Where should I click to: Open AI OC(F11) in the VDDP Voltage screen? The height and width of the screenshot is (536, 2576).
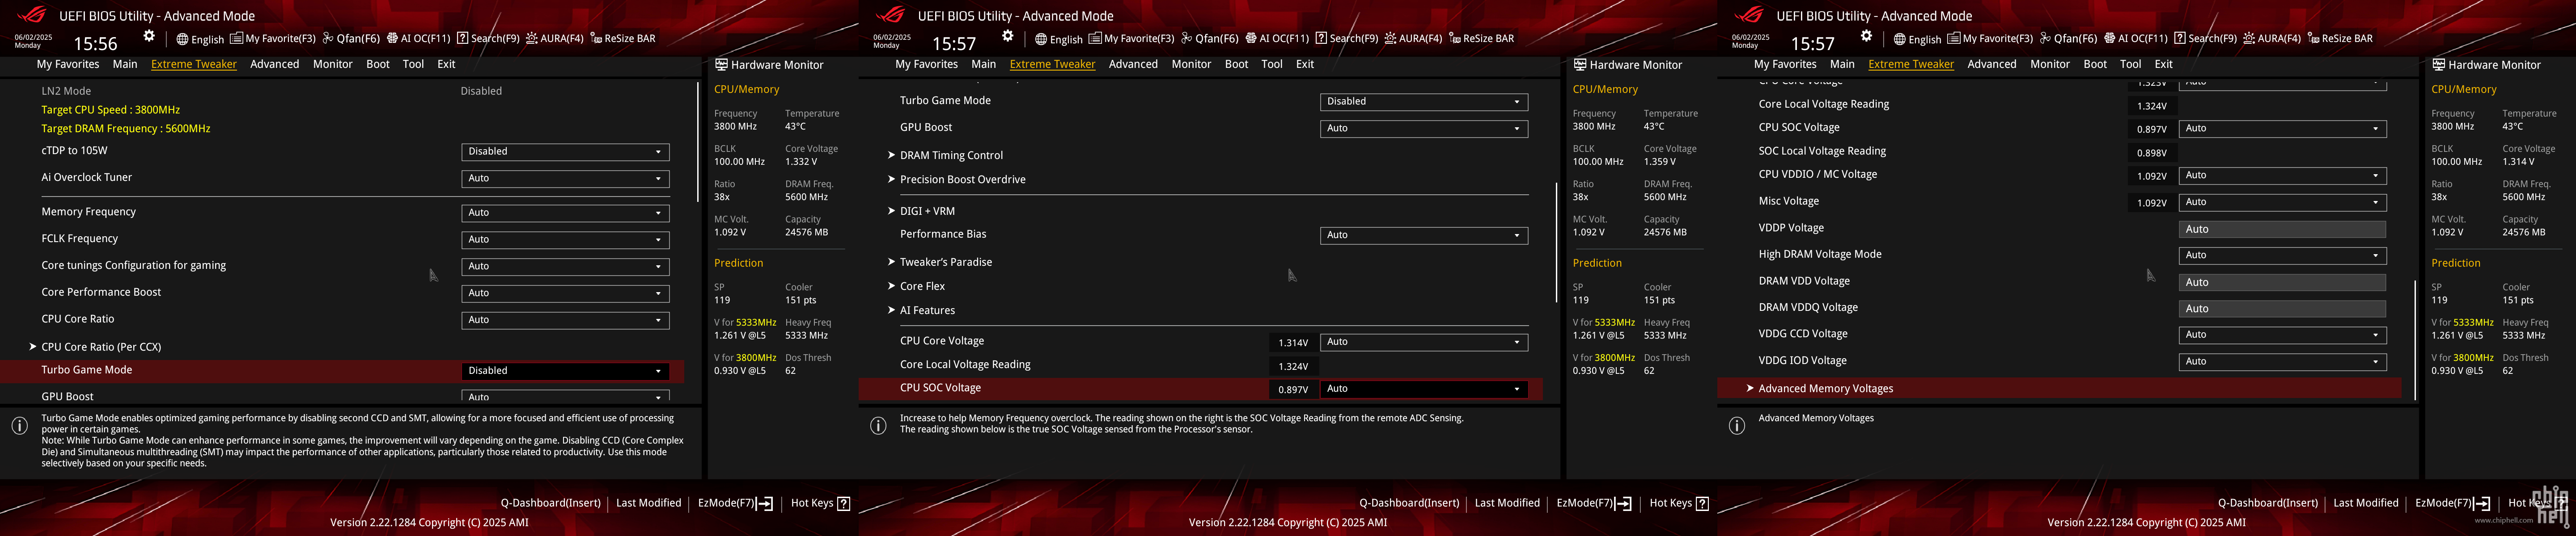pos(2135,39)
